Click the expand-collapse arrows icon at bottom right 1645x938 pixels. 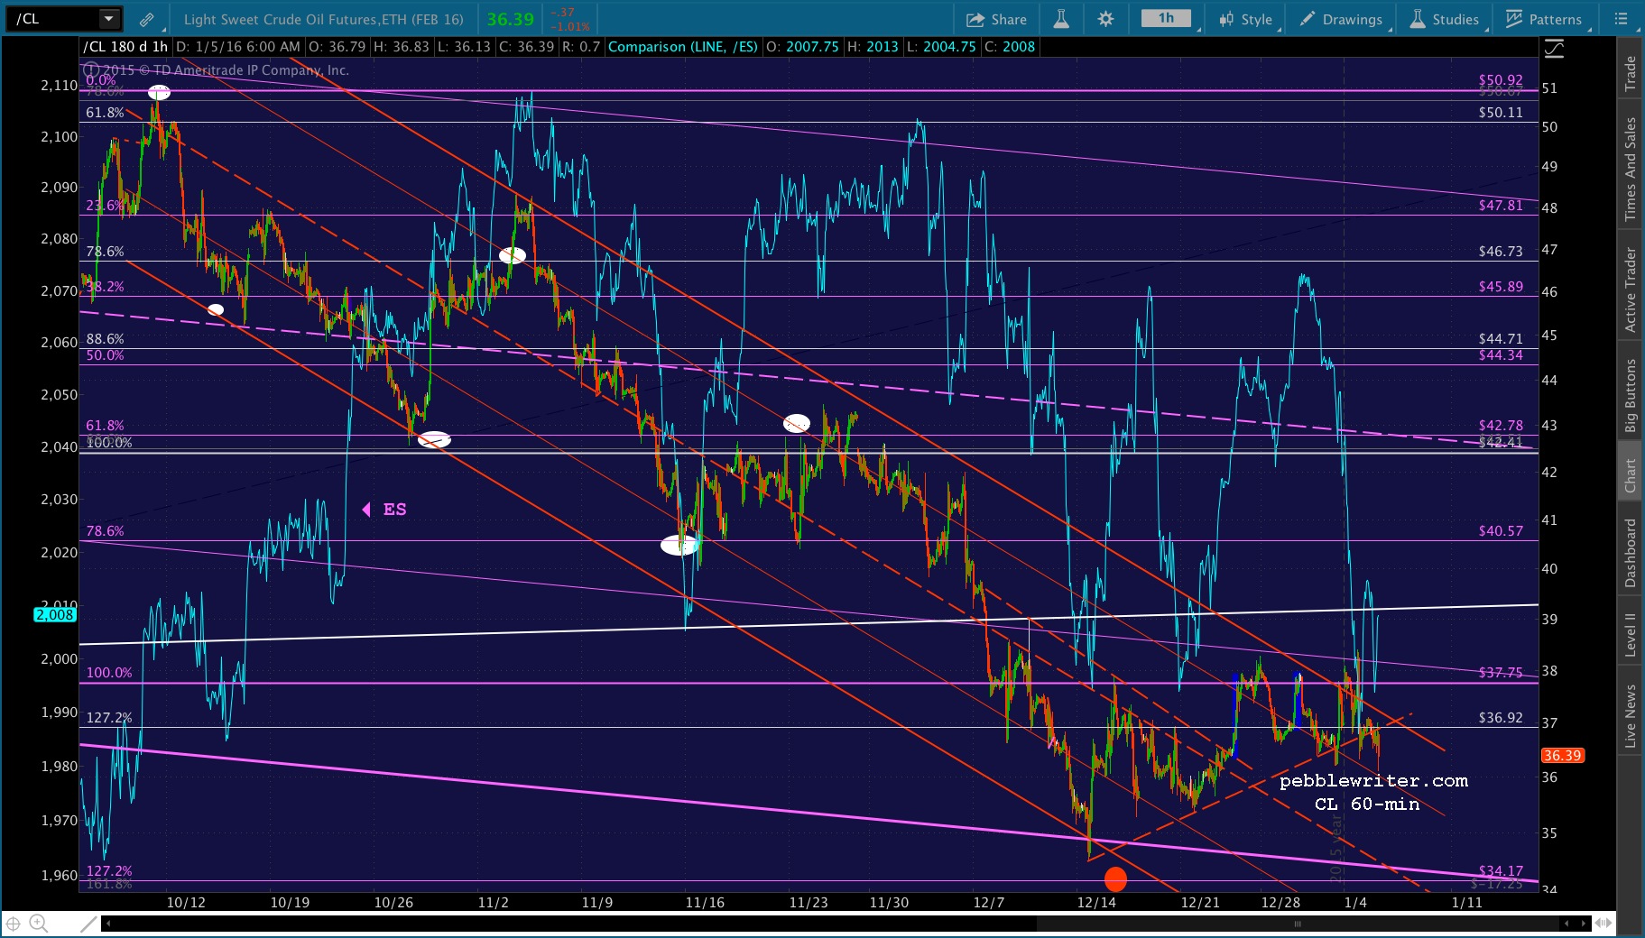[x=1603, y=923]
